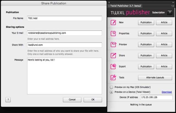
Task: Click the Subscription label in panel header
Action: [158, 12]
